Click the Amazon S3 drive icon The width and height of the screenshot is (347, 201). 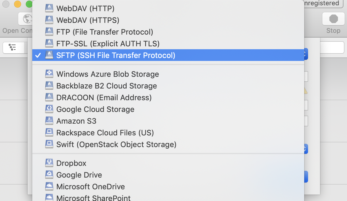49,121
